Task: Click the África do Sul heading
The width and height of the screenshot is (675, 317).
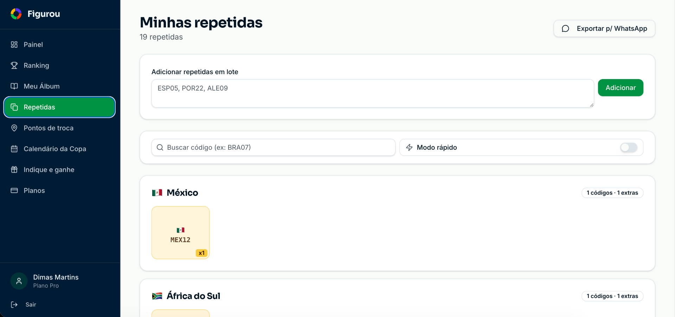Action: coord(193,296)
